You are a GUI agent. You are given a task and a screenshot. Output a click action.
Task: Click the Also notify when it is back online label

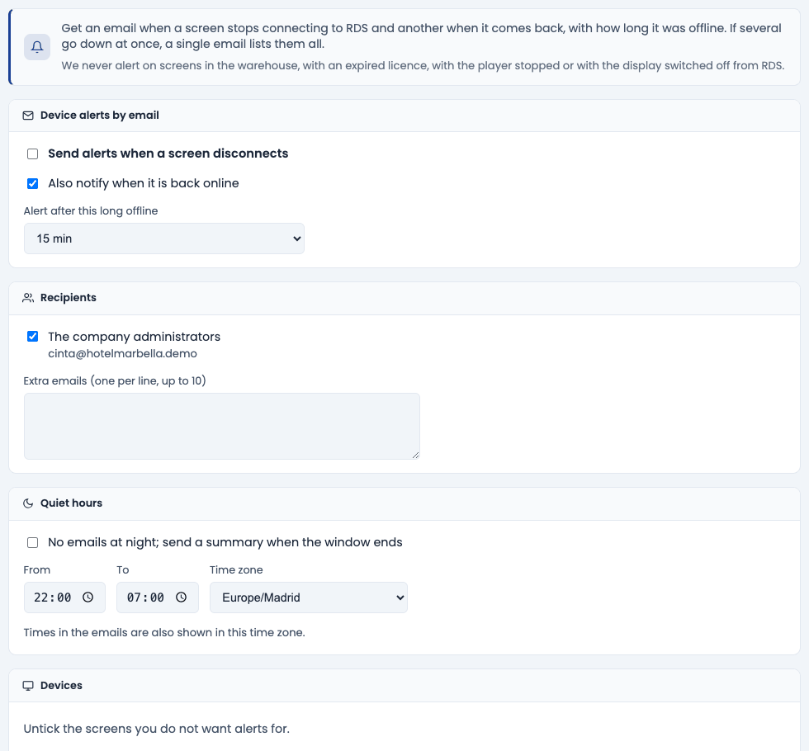click(x=144, y=183)
